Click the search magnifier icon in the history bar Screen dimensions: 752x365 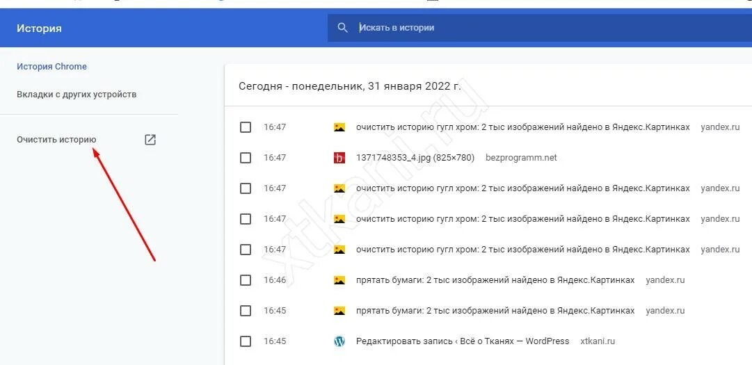pos(342,28)
